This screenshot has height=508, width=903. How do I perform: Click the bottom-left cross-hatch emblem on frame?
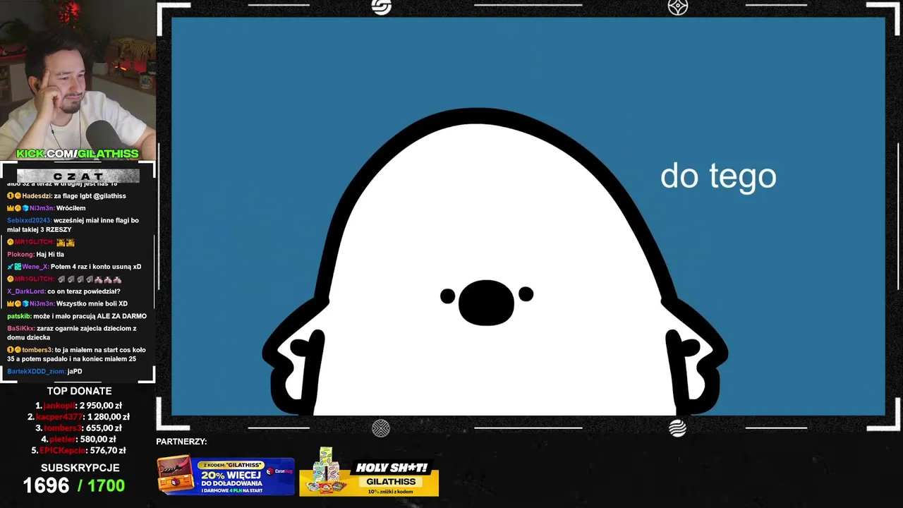click(381, 428)
